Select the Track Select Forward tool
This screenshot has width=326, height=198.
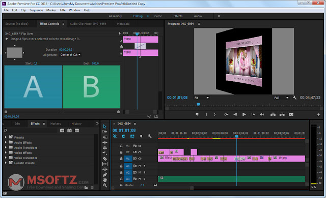click(105, 131)
